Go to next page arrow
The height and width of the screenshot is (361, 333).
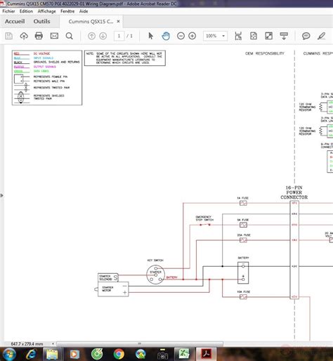coord(103,36)
